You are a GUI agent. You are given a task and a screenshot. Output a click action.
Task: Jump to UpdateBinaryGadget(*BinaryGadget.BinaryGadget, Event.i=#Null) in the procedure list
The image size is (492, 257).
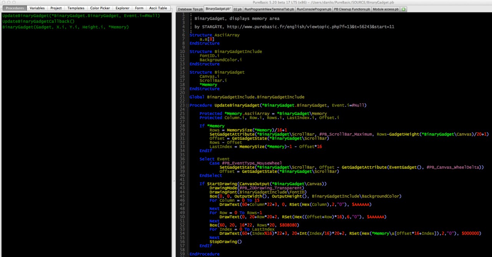(81, 16)
